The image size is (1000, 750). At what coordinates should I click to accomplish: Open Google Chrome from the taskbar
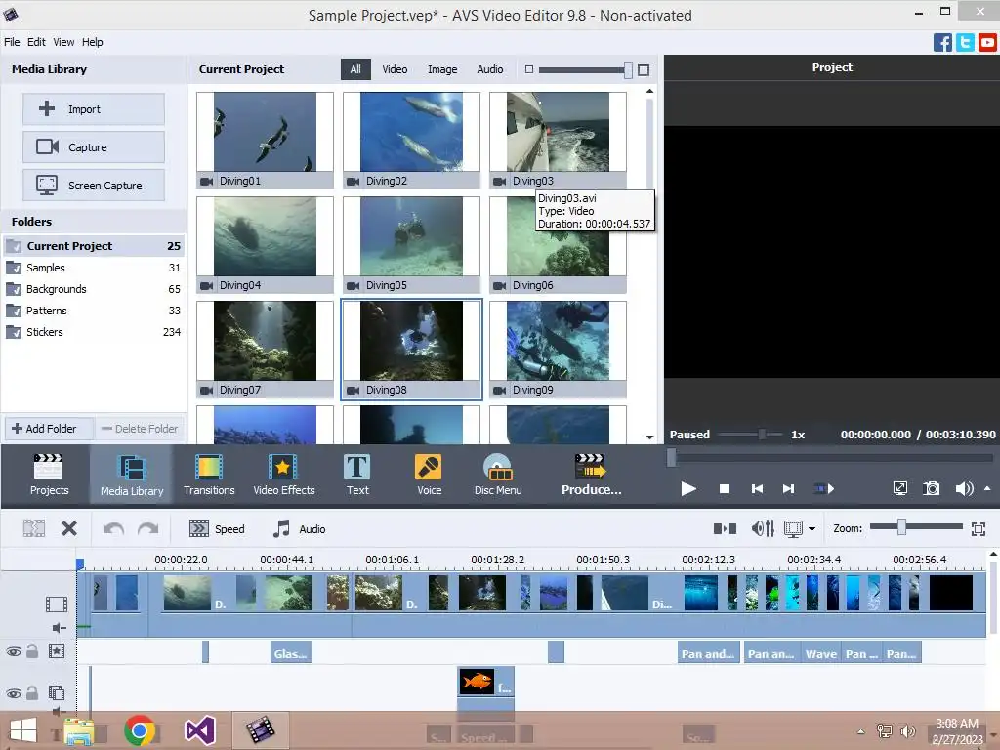(x=140, y=730)
